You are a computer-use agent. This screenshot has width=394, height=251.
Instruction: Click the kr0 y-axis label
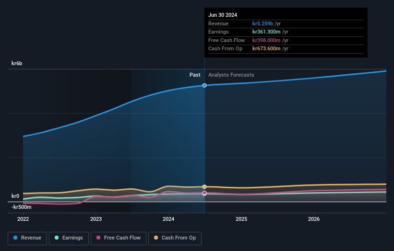15,196
